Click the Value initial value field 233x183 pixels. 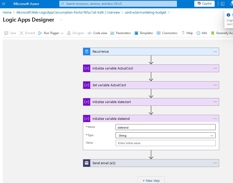pos(166,143)
